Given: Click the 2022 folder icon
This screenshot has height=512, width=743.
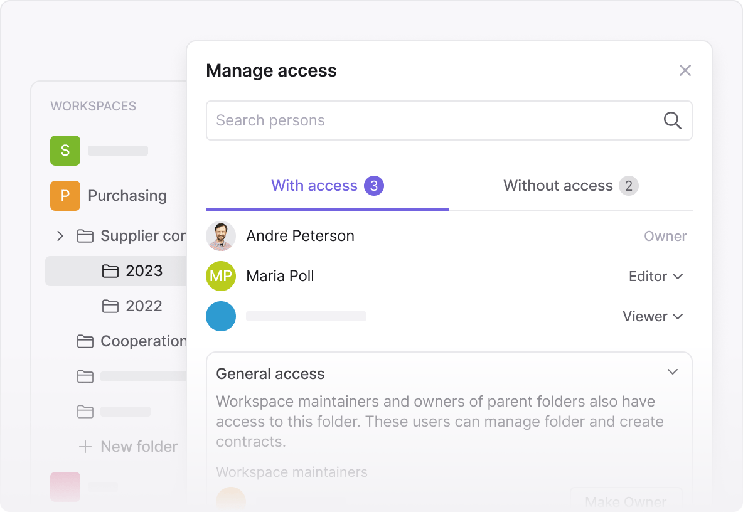Looking at the screenshot, I should (110, 306).
